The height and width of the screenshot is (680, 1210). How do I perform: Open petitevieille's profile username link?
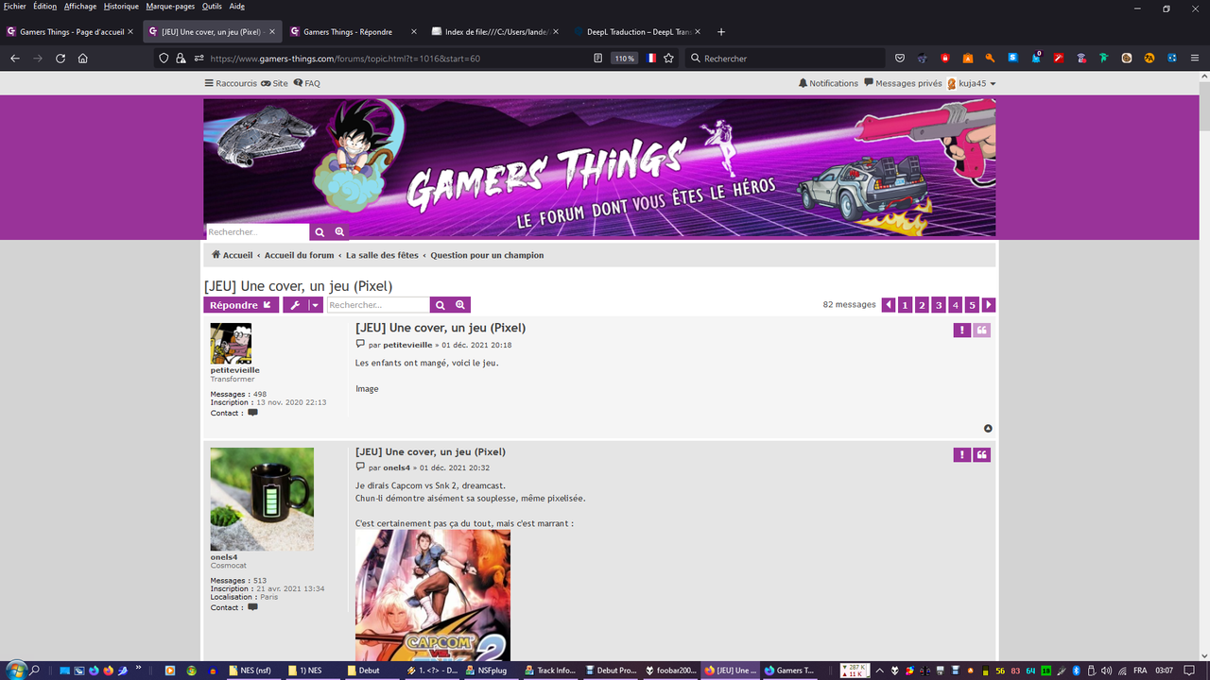click(234, 370)
